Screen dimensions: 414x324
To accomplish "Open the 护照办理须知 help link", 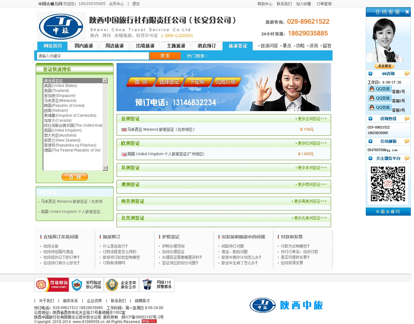I will tap(173, 246).
